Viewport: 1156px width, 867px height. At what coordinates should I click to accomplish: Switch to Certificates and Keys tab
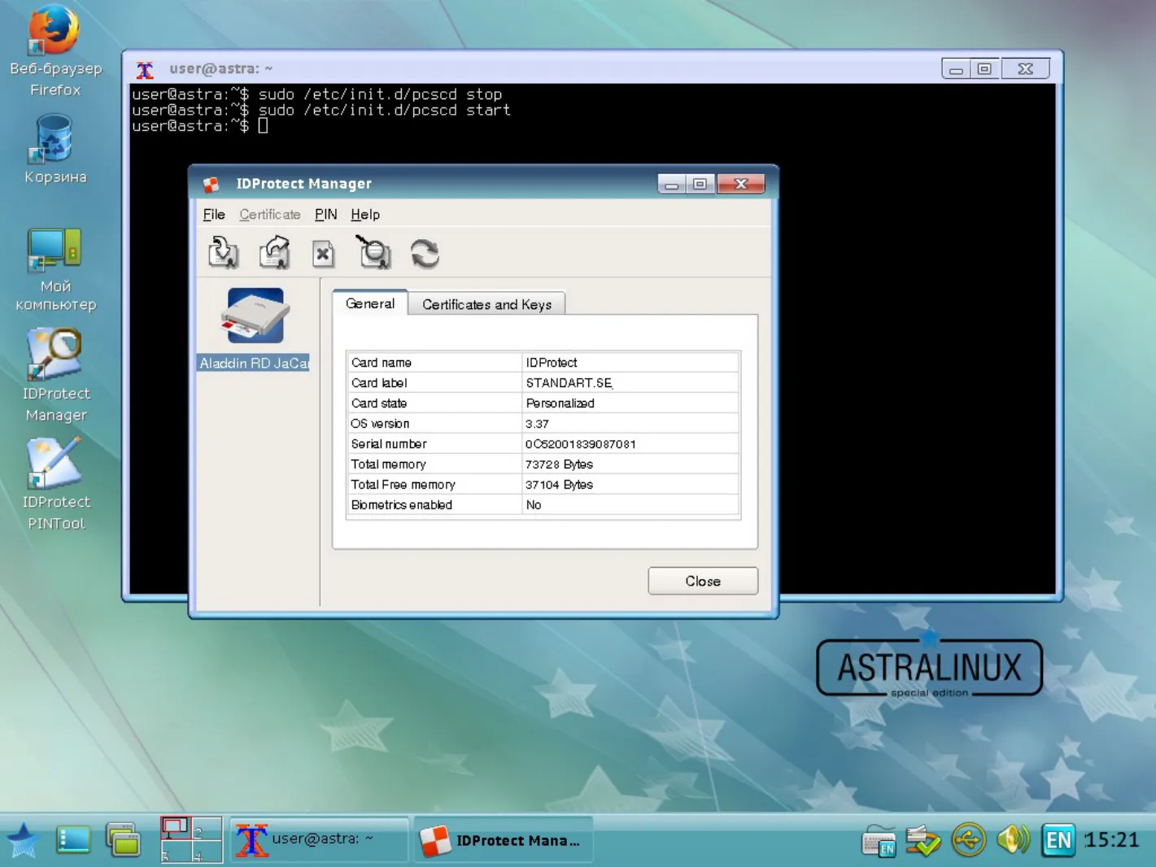click(486, 304)
